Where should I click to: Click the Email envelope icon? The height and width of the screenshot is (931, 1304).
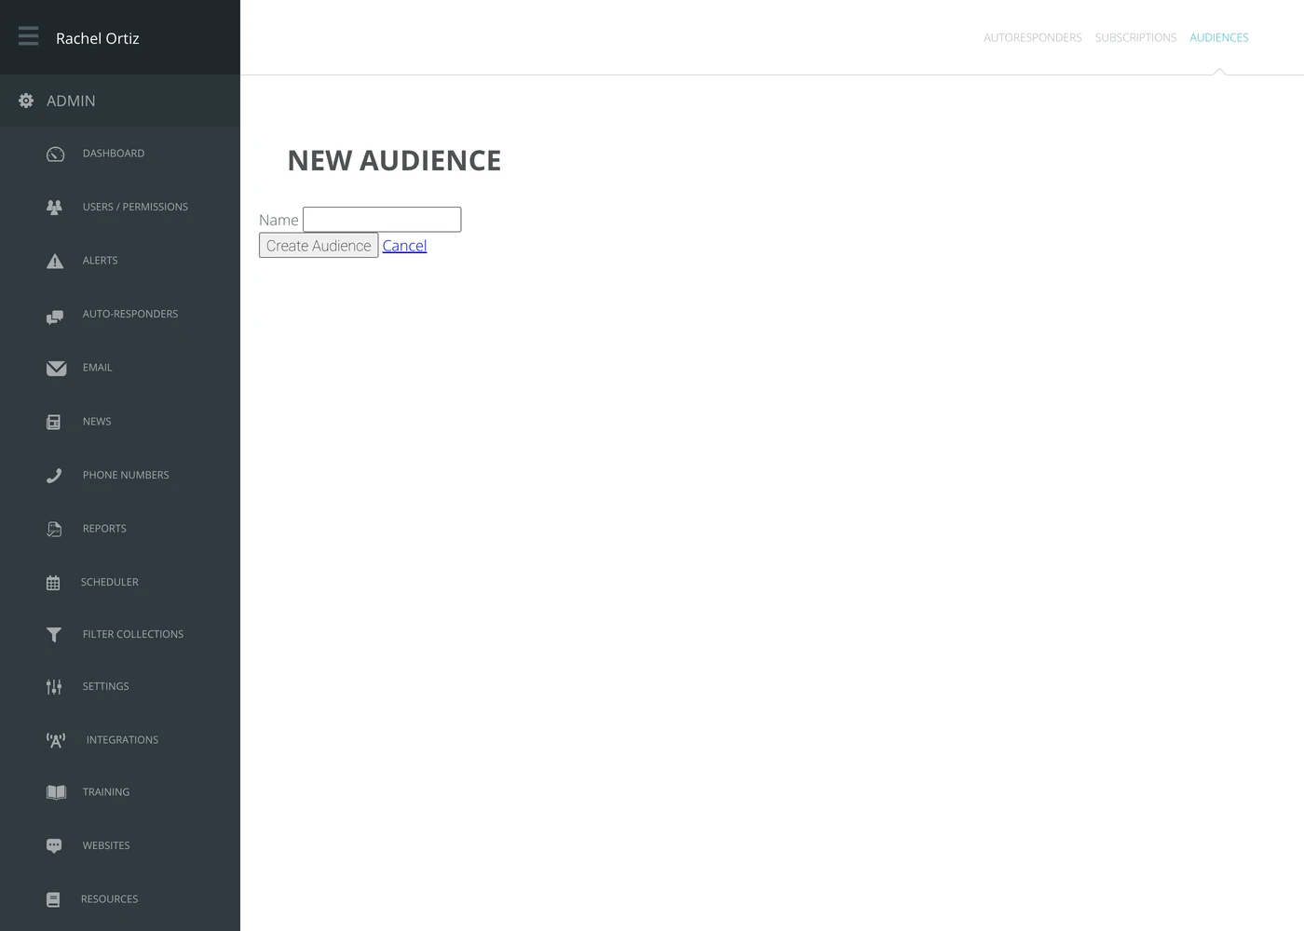(57, 369)
